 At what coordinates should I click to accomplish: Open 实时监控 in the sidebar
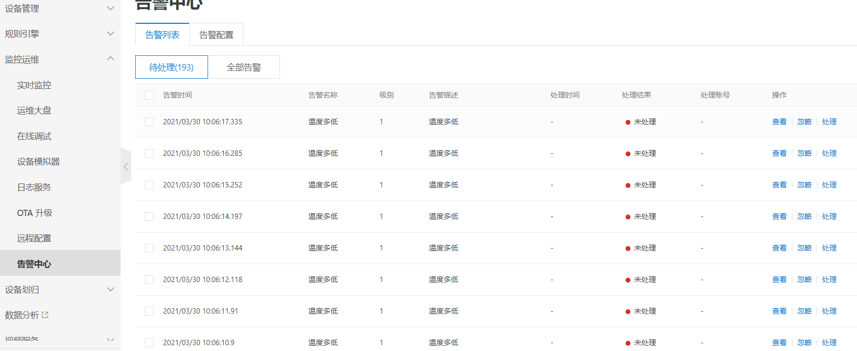(x=34, y=85)
